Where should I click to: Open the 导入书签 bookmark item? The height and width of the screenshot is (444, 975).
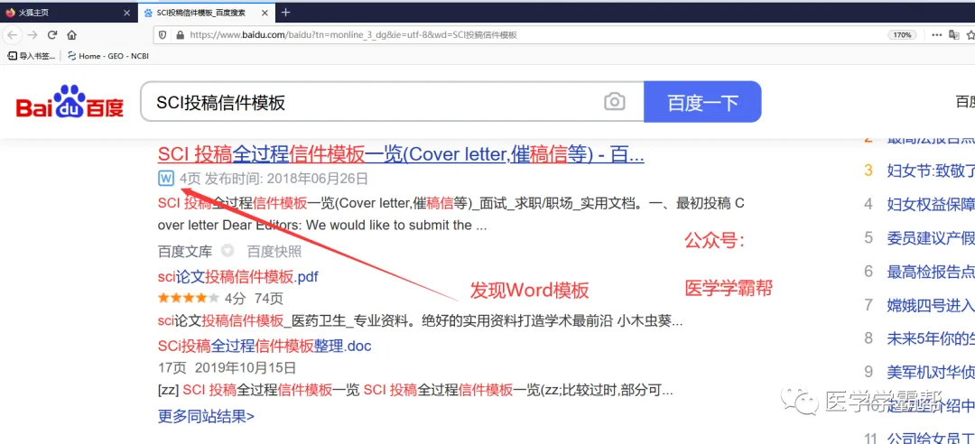click(32, 56)
